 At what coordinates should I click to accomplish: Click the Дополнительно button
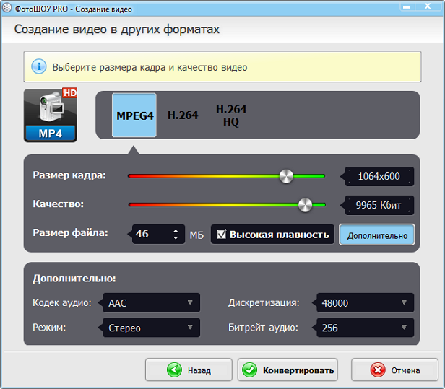[x=377, y=235]
